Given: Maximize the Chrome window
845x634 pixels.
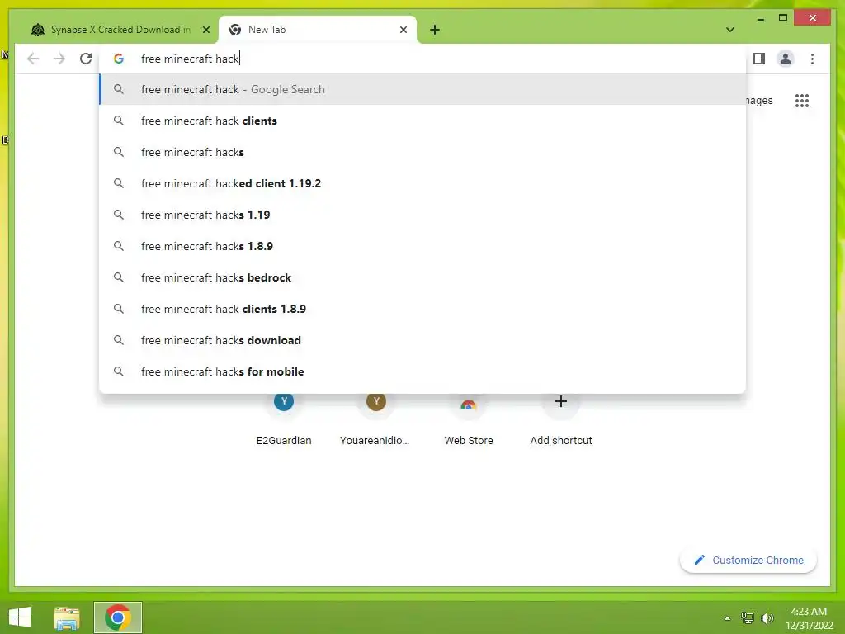Looking at the screenshot, I should point(783,18).
